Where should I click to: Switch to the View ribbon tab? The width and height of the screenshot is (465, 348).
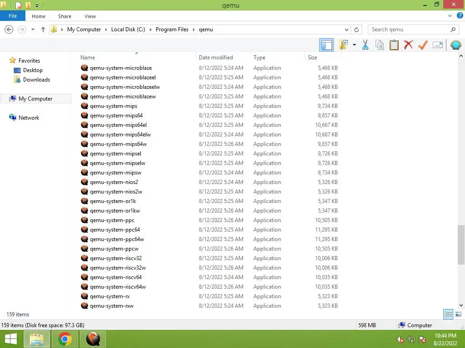click(90, 16)
